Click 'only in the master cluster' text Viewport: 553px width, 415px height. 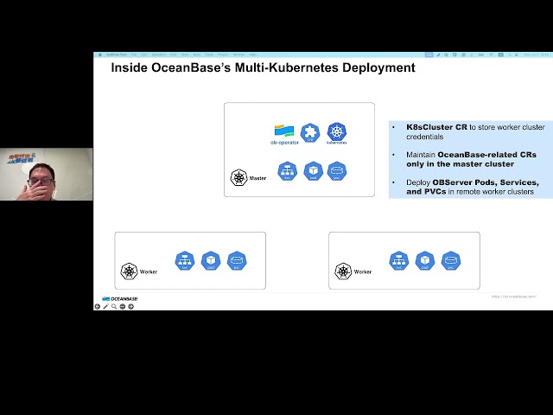tap(461, 164)
